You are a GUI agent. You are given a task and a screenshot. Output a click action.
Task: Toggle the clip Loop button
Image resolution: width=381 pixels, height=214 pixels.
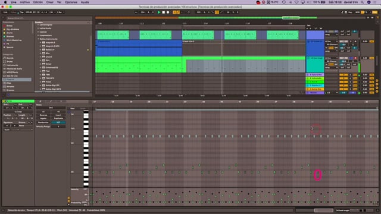[18, 112]
